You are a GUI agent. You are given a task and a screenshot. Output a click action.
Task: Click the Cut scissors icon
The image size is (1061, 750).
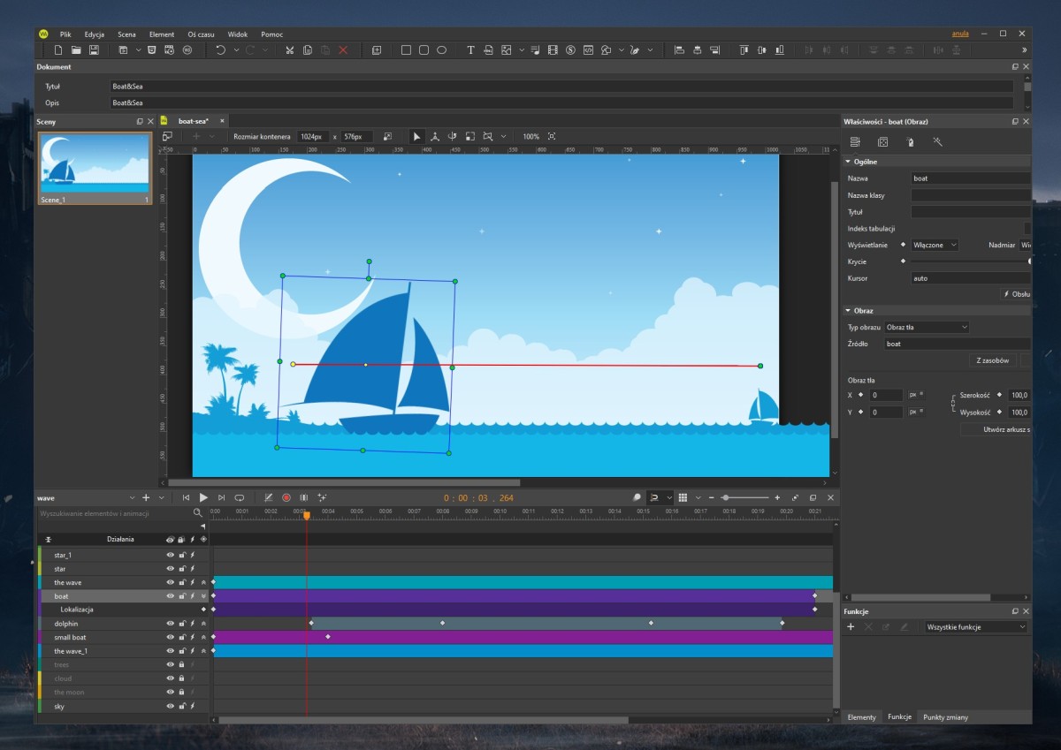tap(289, 50)
